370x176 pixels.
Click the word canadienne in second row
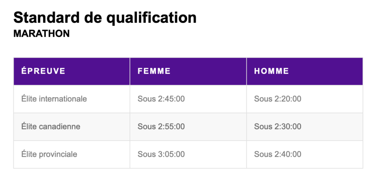click(x=60, y=127)
